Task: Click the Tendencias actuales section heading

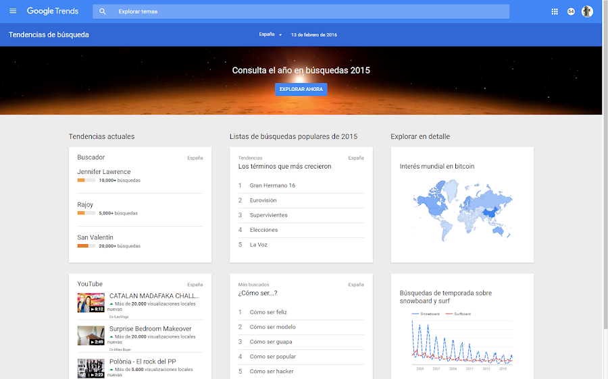Action: tap(101, 136)
